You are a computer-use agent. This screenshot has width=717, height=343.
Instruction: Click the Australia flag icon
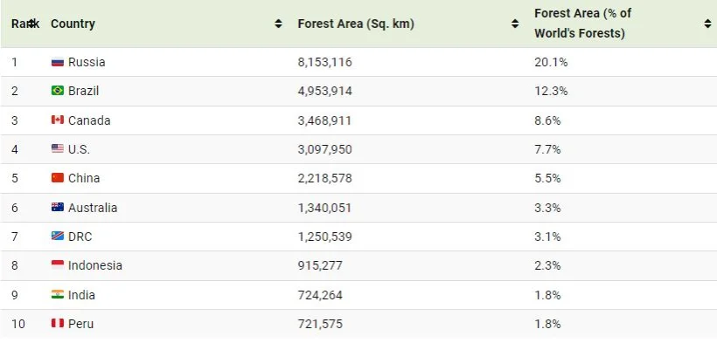(x=58, y=207)
